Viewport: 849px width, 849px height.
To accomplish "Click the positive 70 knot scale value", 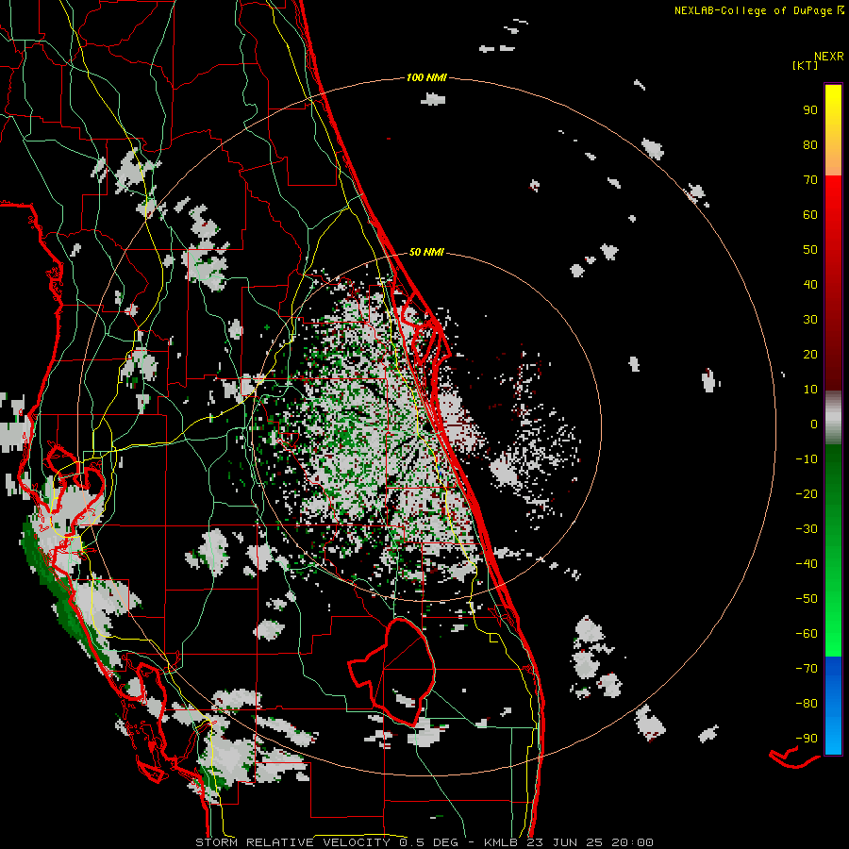I will coord(810,180).
